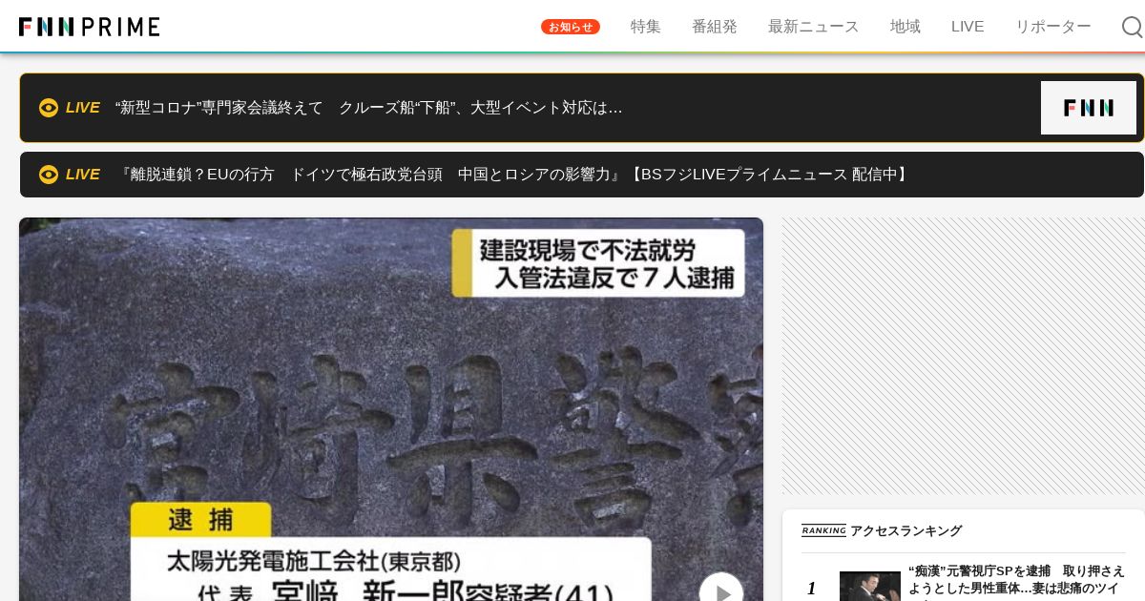The height and width of the screenshot is (601, 1145).
Task: Open ranking article on 元警視庁SP arrest
Action: [x=1017, y=580]
